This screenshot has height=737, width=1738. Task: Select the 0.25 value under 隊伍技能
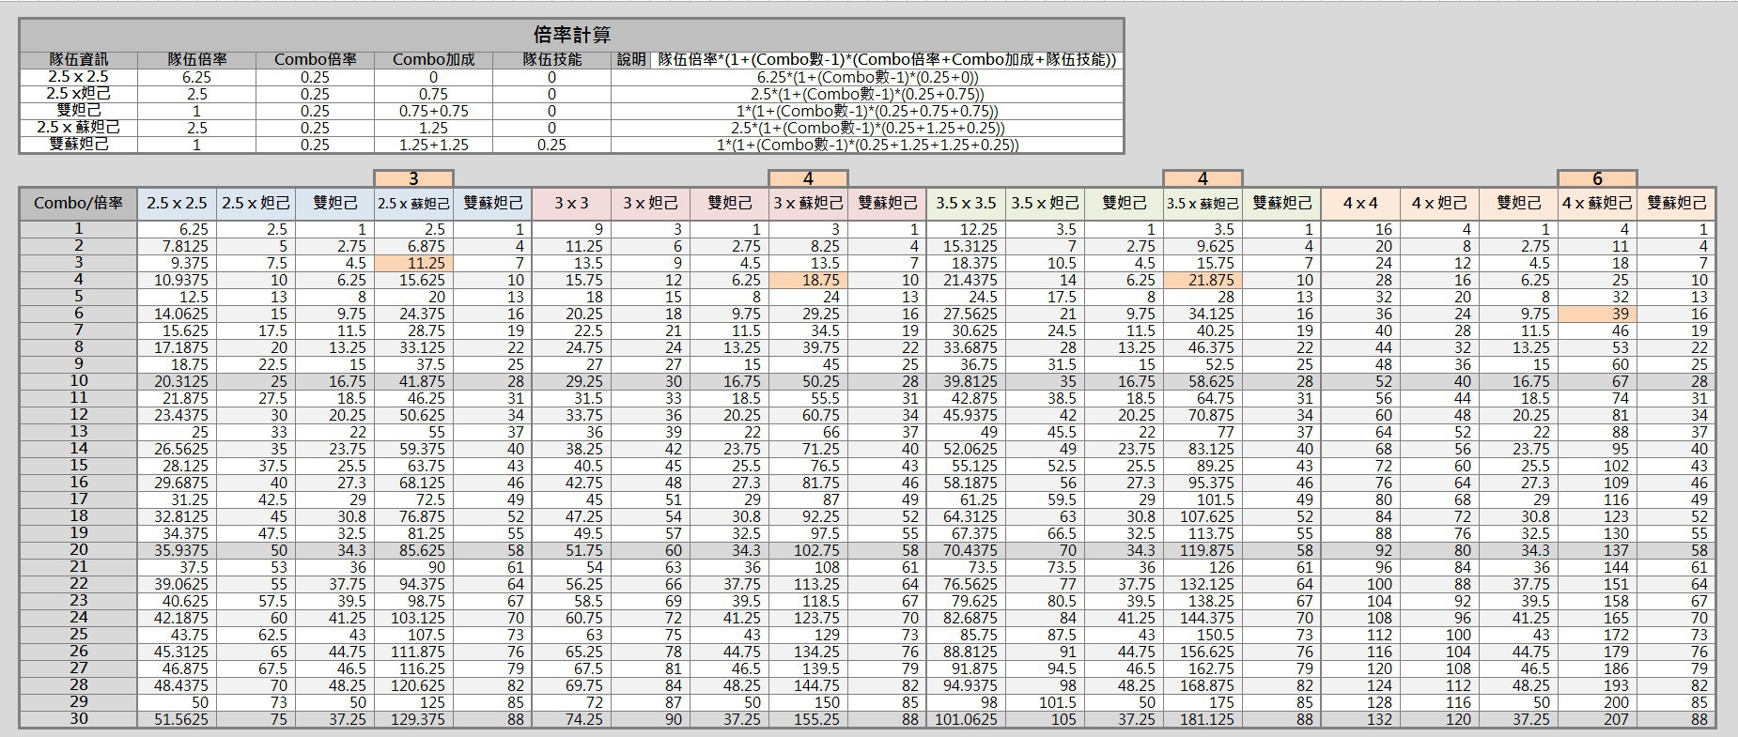551,145
